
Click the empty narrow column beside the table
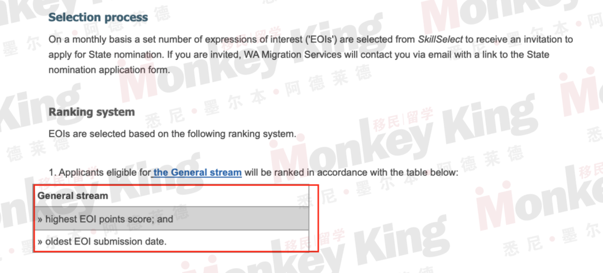click(313, 218)
